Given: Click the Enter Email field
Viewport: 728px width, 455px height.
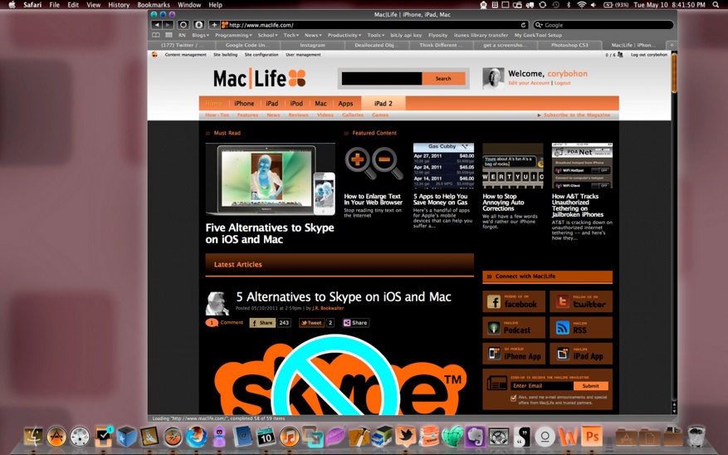Looking at the screenshot, I should [x=542, y=386].
